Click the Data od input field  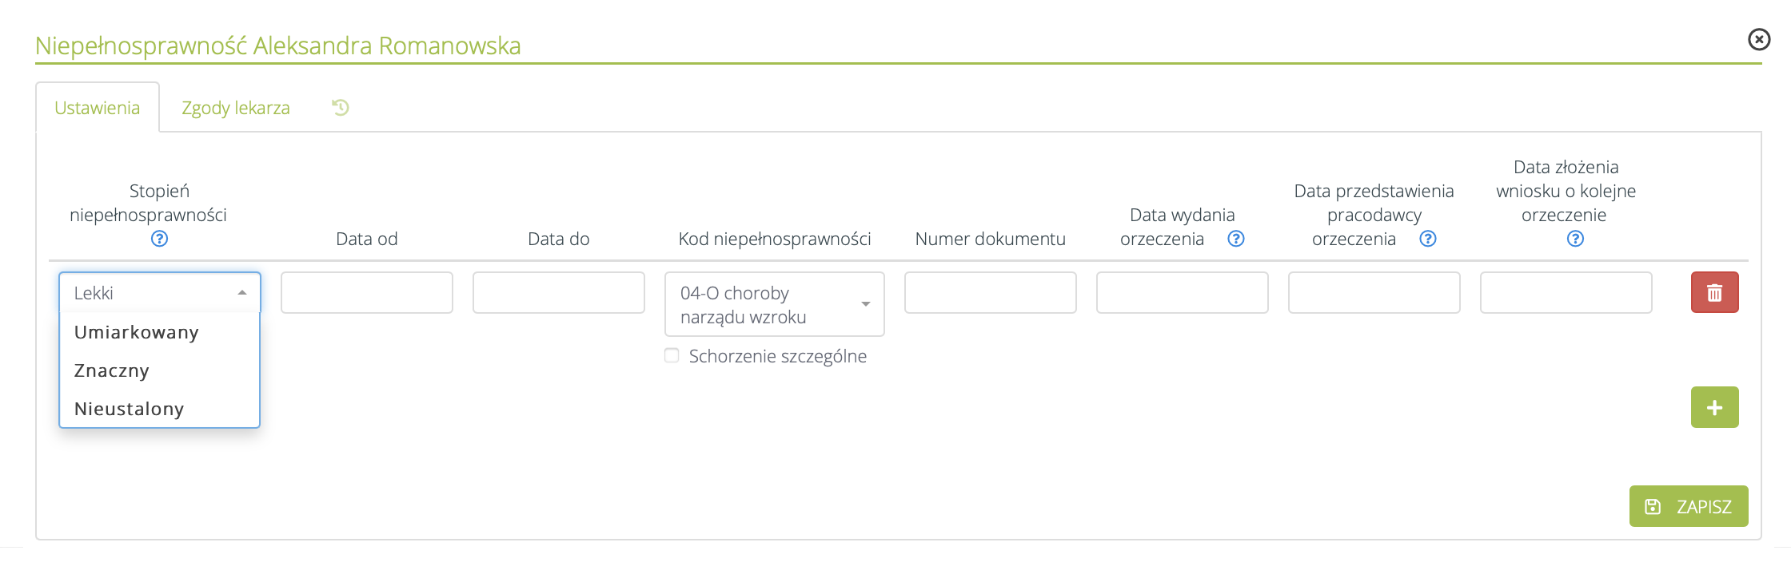tap(367, 292)
